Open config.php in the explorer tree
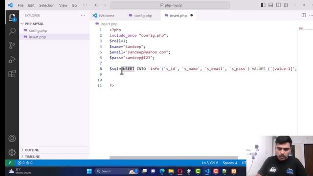Image resolution: width=313 pixels, height=176 pixels. (38, 30)
